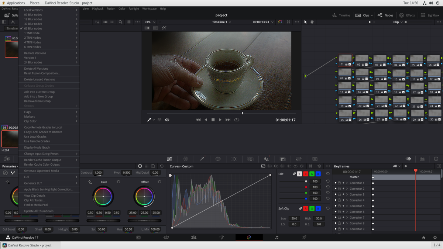
Task: Open the Lightbox view button
Action: (430, 15)
